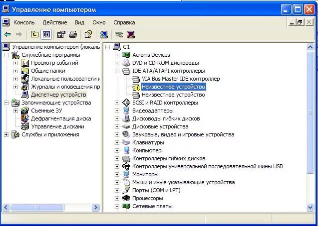Click the Acronis Devices icon
This screenshot has height=226, width=318.
[x=126, y=55]
